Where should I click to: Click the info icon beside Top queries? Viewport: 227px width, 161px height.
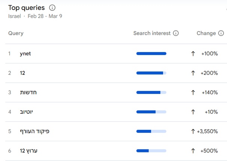pyautogui.click(x=52, y=8)
